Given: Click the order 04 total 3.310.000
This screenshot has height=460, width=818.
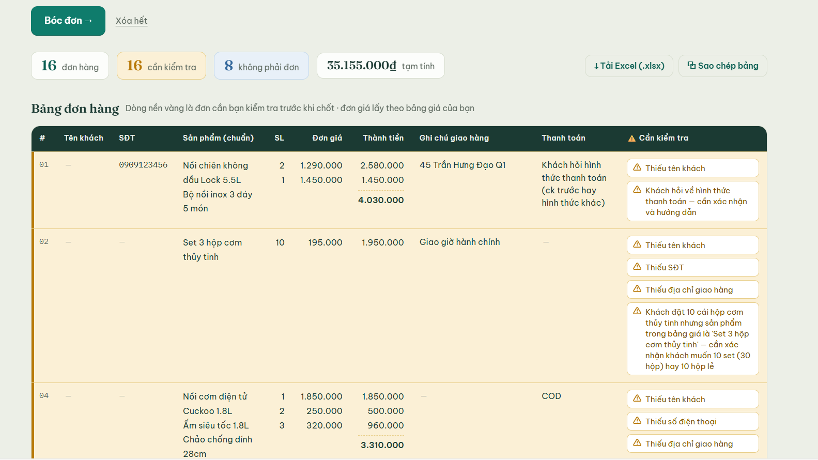Looking at the screenshot, I should pyautogui.click(x=382, y=445).
